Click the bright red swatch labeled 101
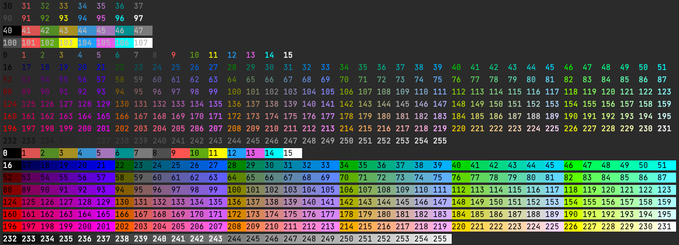The width and height of the screenshot is (679, 245). (31, 43)
